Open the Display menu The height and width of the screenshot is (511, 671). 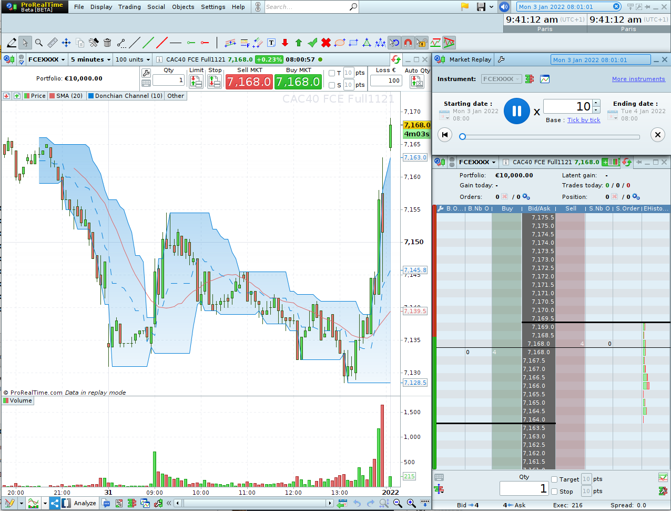(x=101, y=7)
